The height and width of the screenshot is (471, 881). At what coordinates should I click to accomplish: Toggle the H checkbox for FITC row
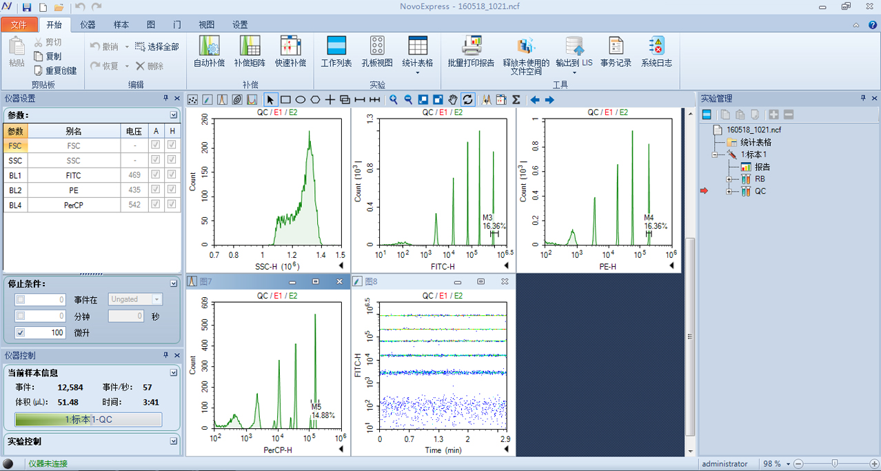click(172, 175)
